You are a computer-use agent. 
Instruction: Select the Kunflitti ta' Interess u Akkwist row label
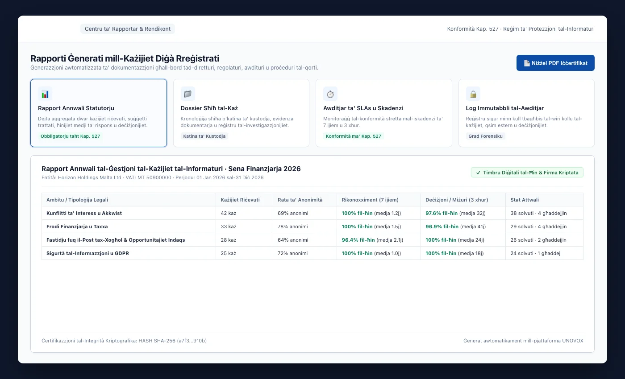(84, 213)
